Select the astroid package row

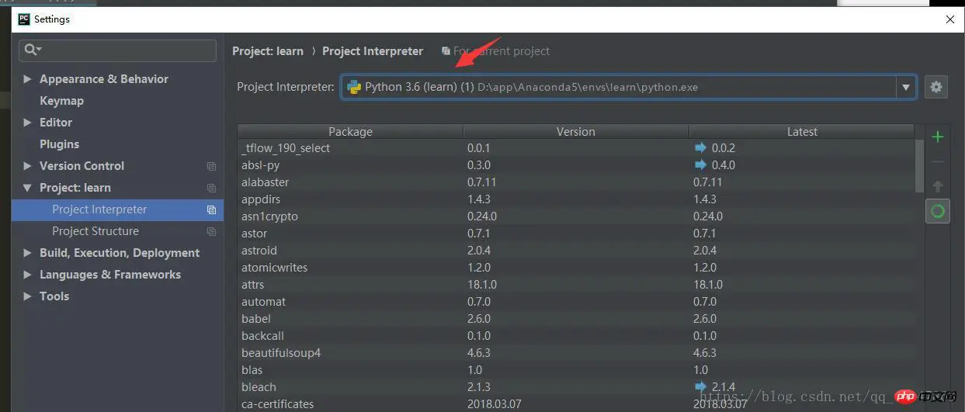tap(576, 251)
